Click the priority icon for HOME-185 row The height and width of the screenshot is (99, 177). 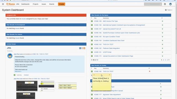162,37
